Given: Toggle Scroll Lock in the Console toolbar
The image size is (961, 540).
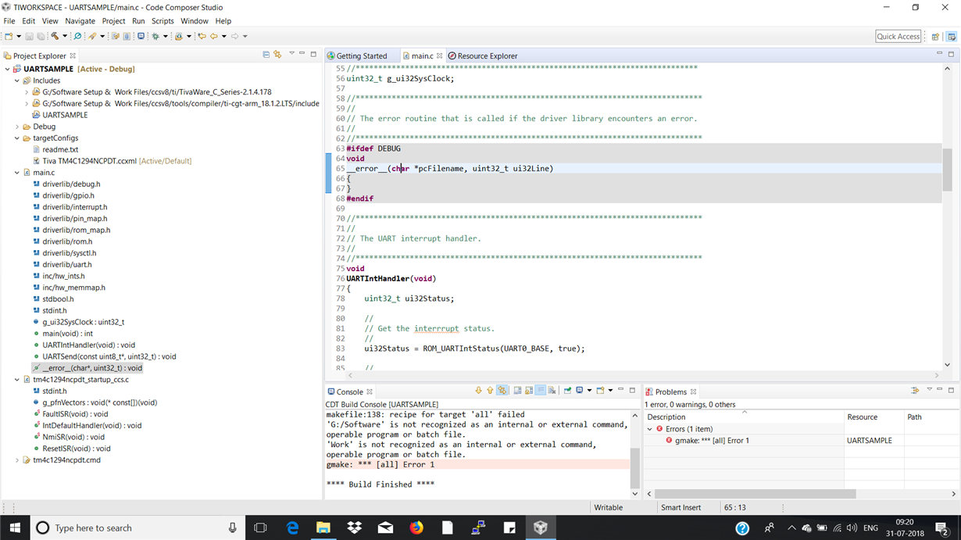Looking at the screenshot, I should (x=529, y=391).
